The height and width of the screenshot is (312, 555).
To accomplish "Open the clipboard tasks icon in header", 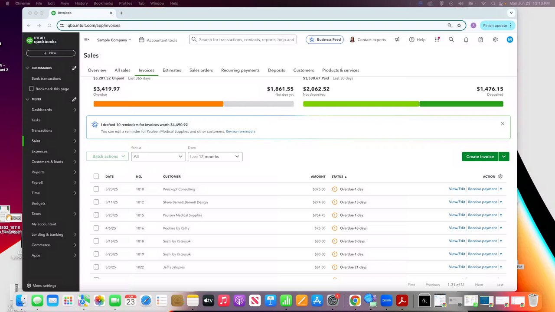I will [x=480, y=39].
